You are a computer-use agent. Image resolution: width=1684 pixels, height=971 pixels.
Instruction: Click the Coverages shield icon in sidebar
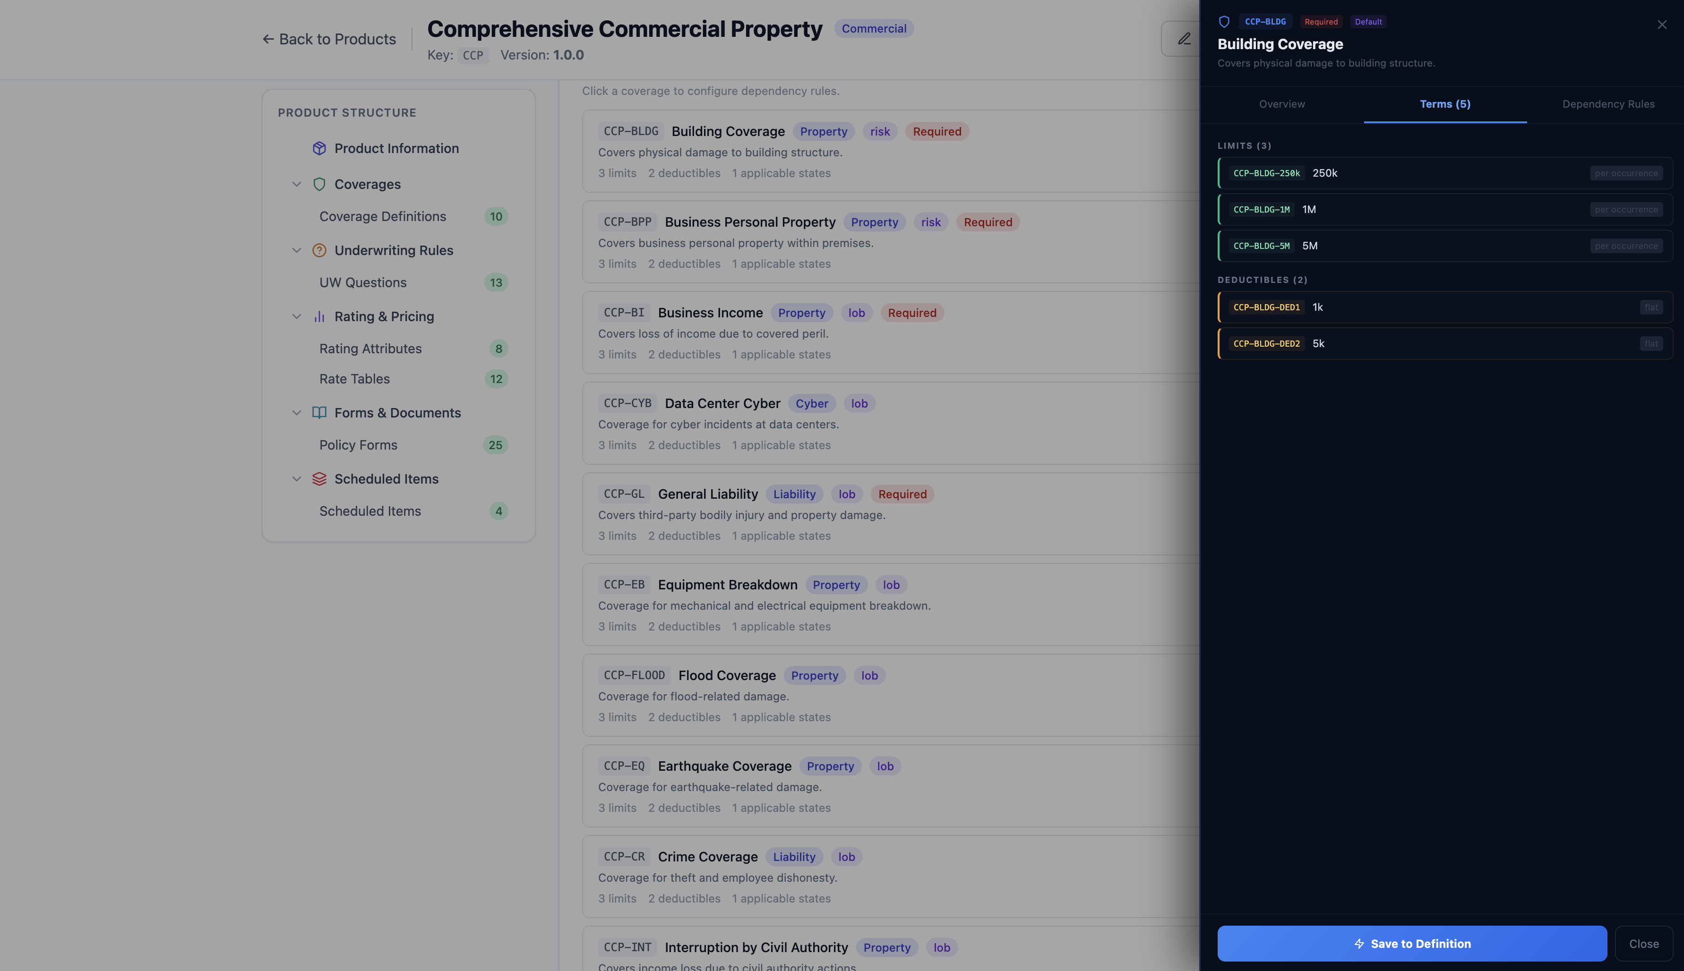(319, 184)
